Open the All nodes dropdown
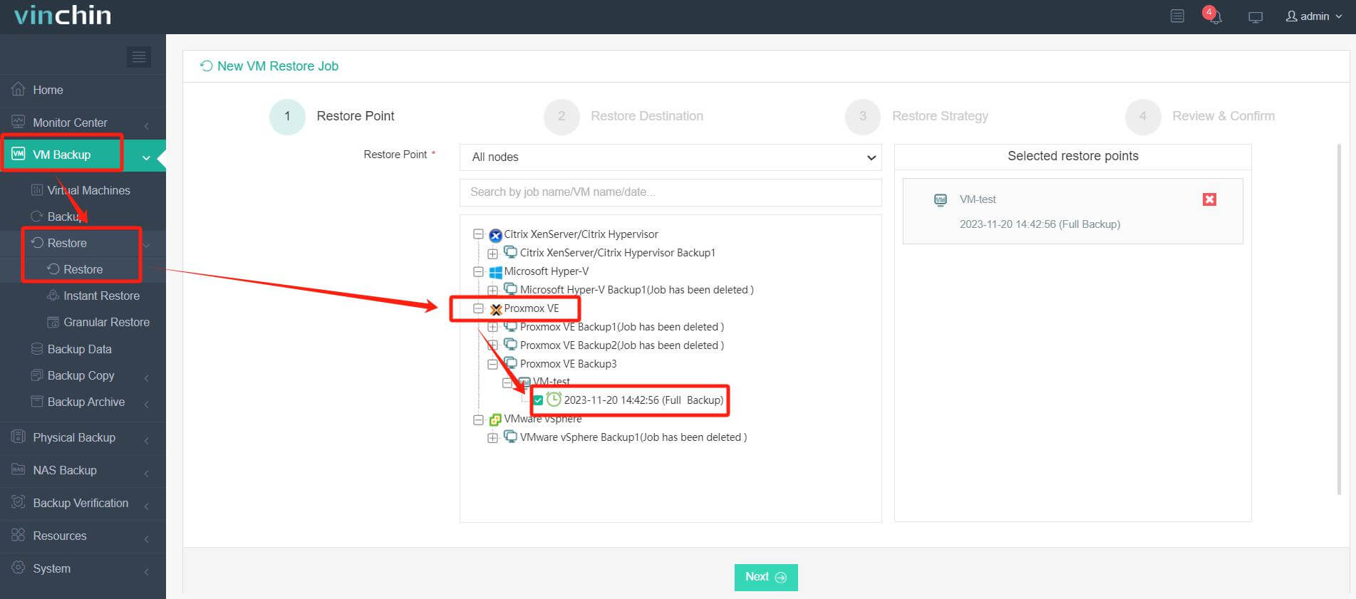Image resolution: width=1356 pixels, height=599 pixels. point(671,157)
